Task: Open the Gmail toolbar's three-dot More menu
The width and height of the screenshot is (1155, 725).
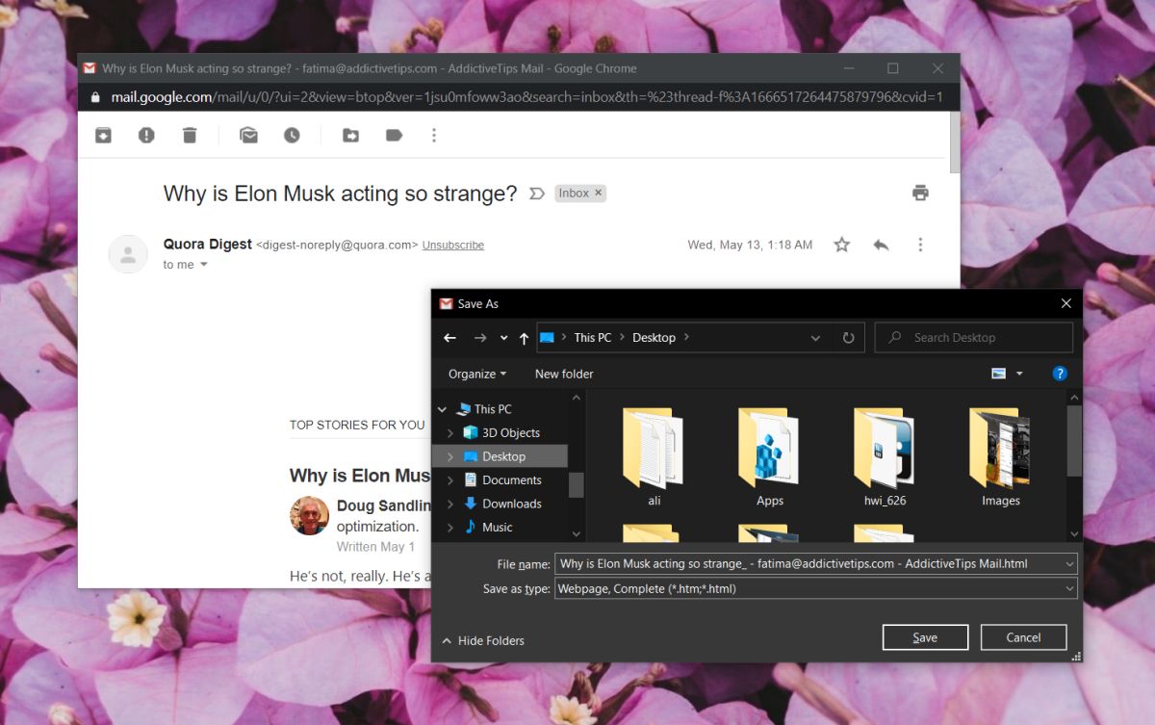Action: (434, 136)
